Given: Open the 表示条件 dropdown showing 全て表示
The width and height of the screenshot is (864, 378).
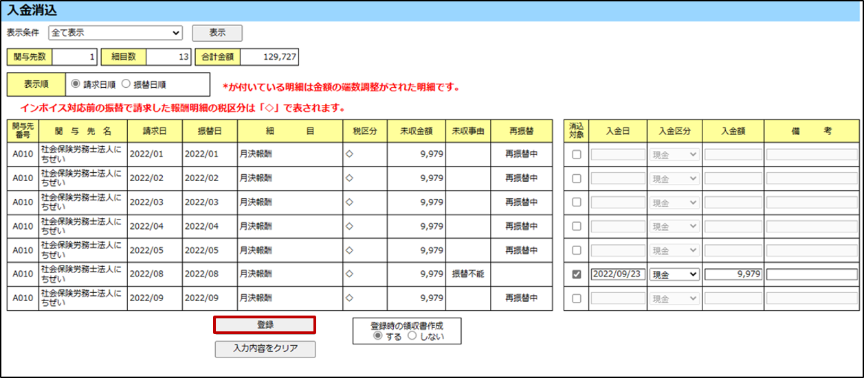Looking at the screenshot, I should (115, 32).
